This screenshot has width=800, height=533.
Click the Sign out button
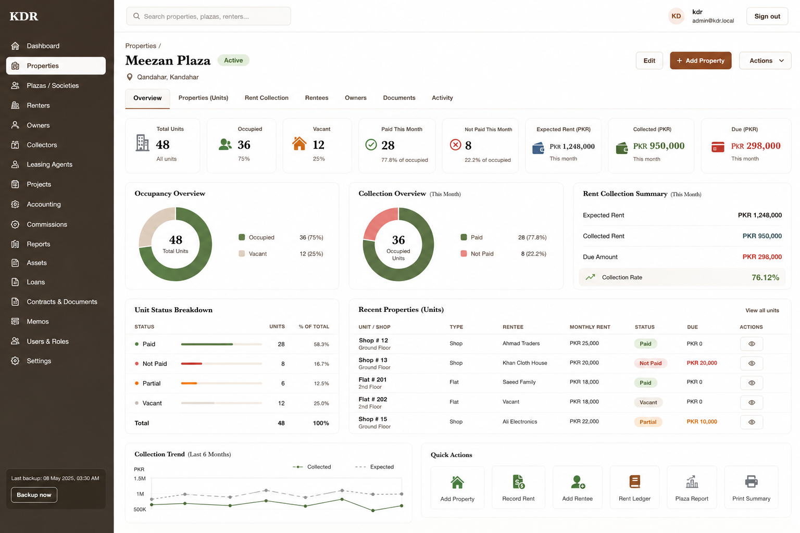click(x=767, y=16)
